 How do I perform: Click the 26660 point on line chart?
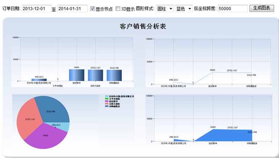pyautogui.click(x=212, y=72)
